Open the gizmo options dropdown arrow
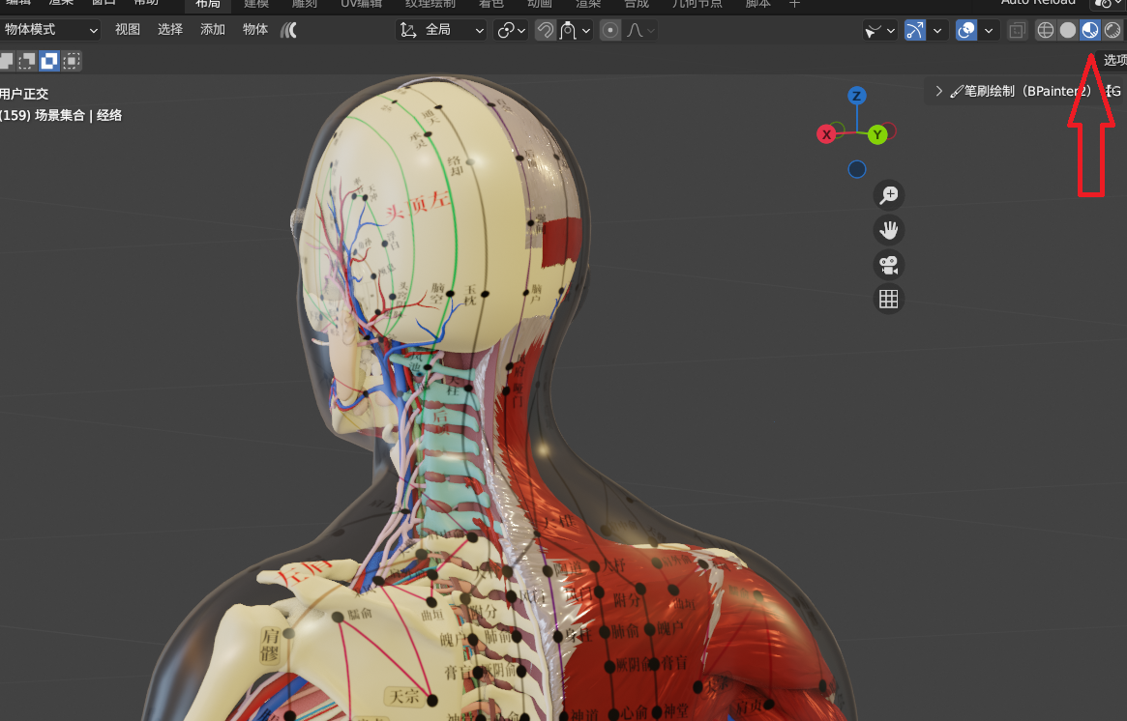Screen dimensions: 1127x721 [937, 30]
